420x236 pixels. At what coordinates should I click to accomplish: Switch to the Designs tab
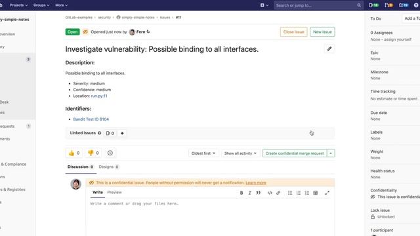click(108, 167)
